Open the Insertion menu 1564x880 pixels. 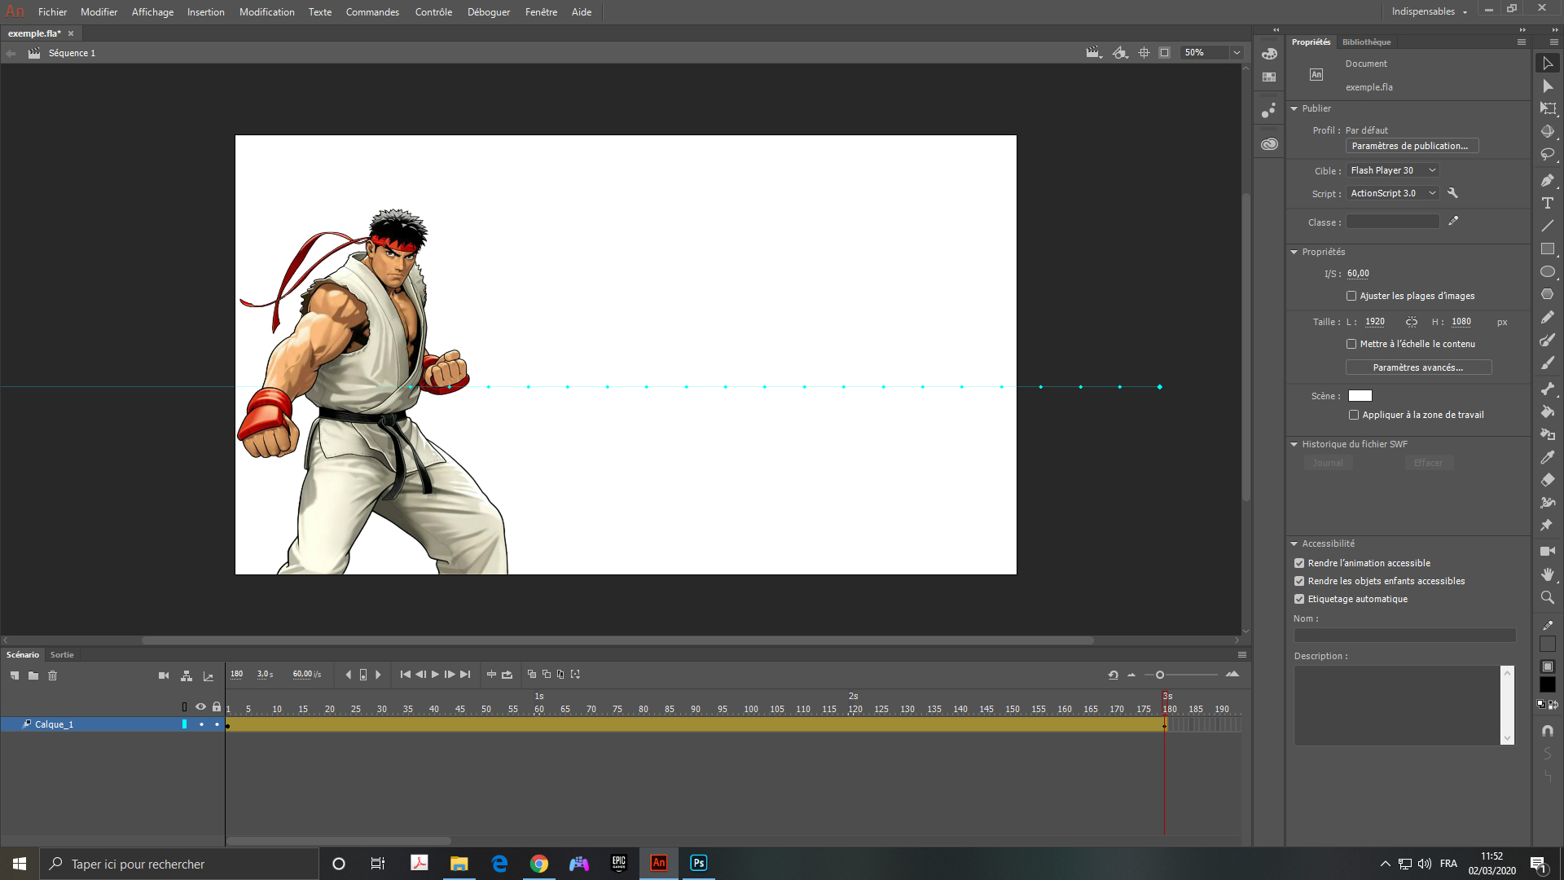tap(205, 12)
